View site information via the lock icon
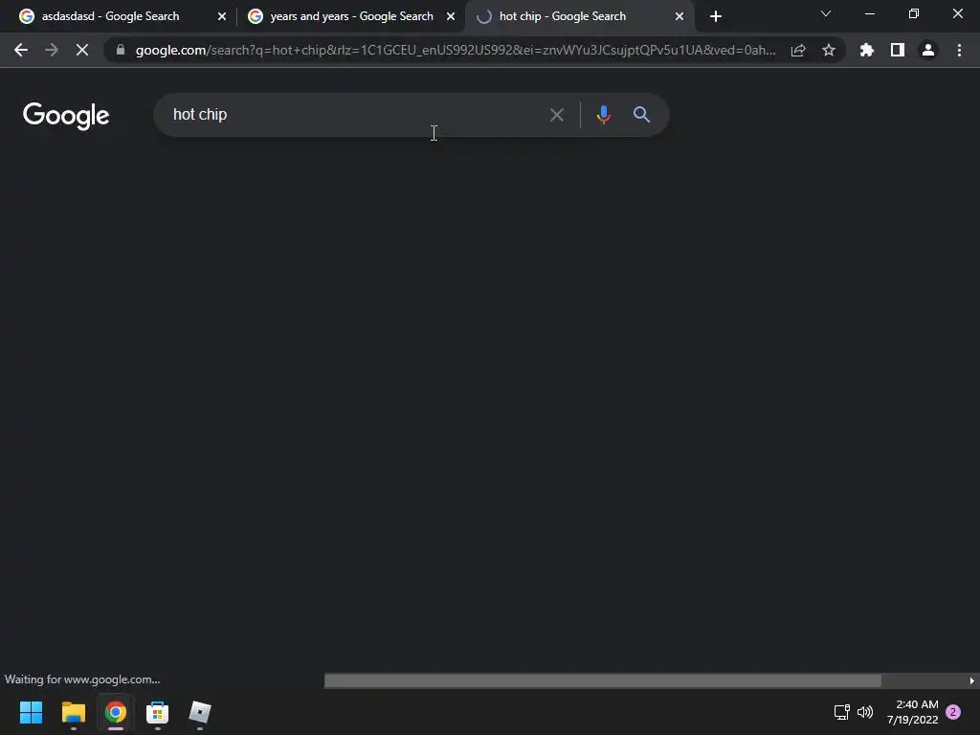The width and height of the screenshot is (980, 735). 121,50
